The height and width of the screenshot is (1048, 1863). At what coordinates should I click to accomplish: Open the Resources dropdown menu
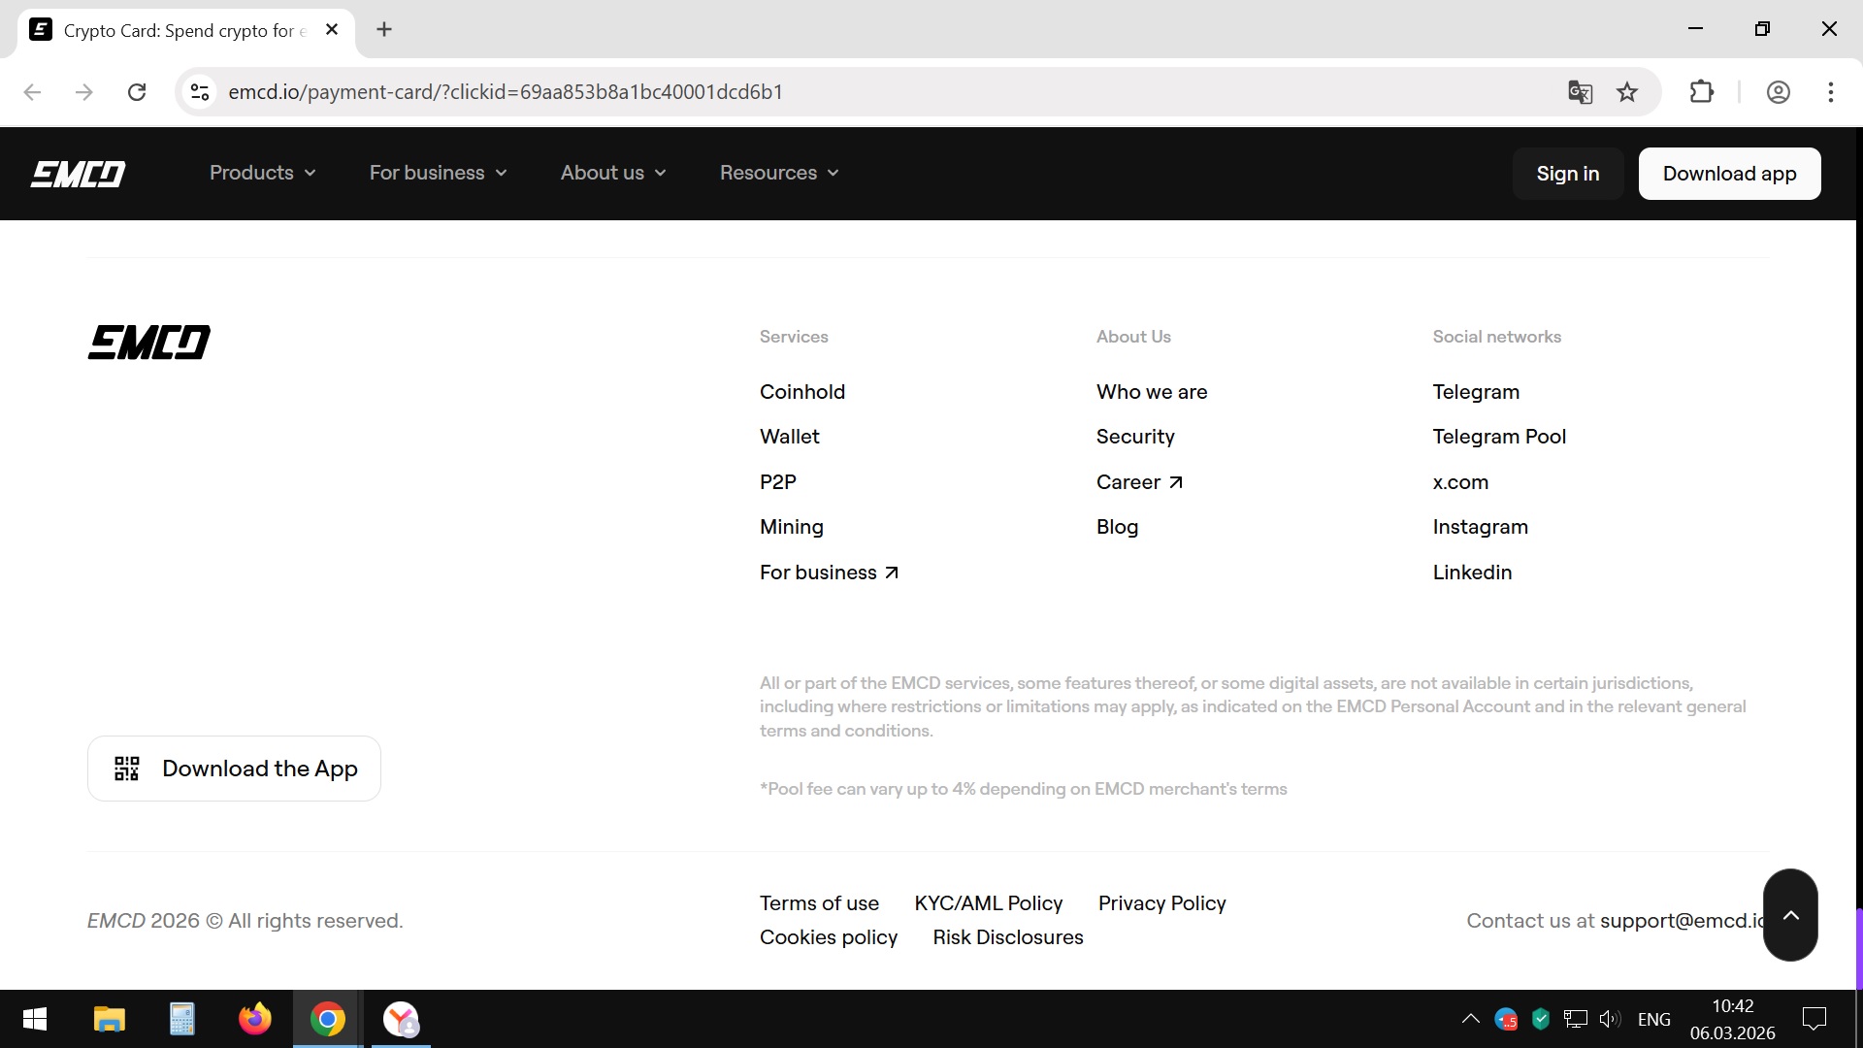click(778, 173)
